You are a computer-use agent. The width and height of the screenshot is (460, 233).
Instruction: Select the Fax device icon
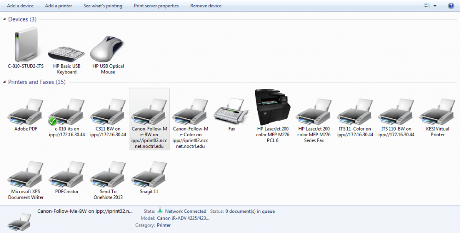pos(231,111)
